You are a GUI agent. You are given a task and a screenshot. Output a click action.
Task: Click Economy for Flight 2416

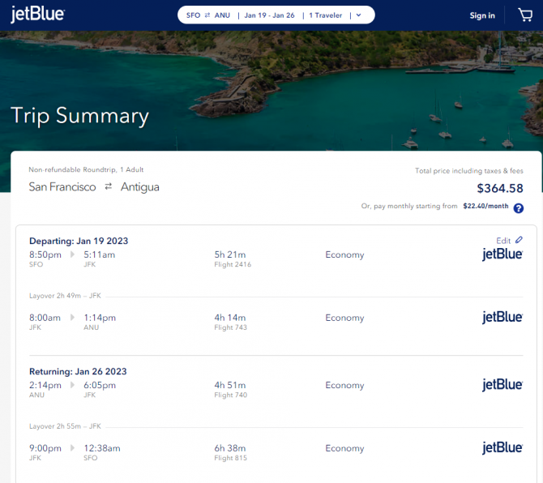pos(344,254)
